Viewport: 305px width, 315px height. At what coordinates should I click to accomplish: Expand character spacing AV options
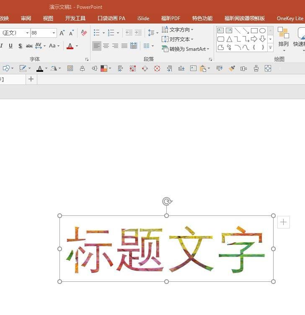tap(44, 46)
